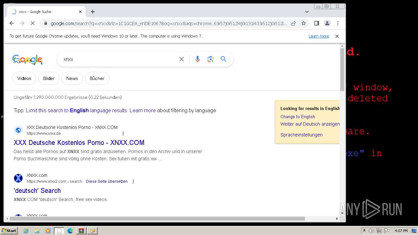This screenshot has width=418, height=235.
Task: Launch Internet Explorer from taskbar
Action: tap(26, 231)
